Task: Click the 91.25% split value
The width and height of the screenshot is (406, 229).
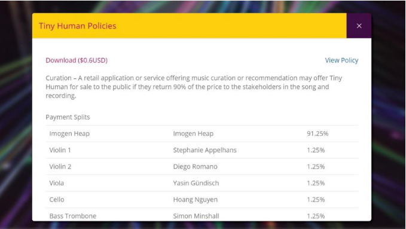Action: pyautogui.click(x=318, y=134)
